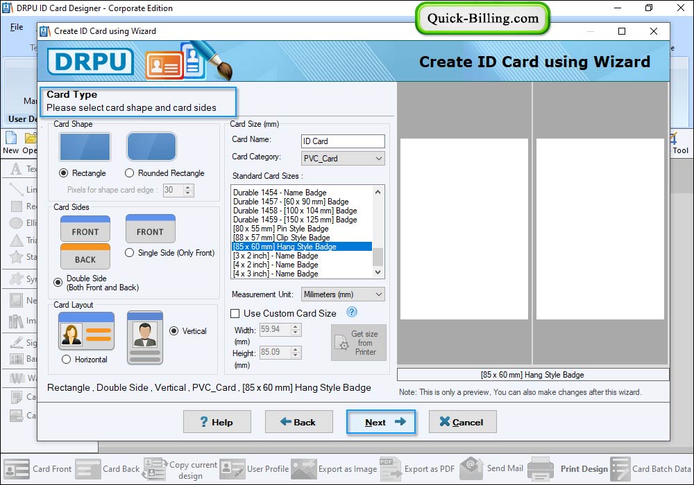Decrease the Height spinner value
This screenshot has height=485, width=694.
pyautogui.click(x=296, y=355)
